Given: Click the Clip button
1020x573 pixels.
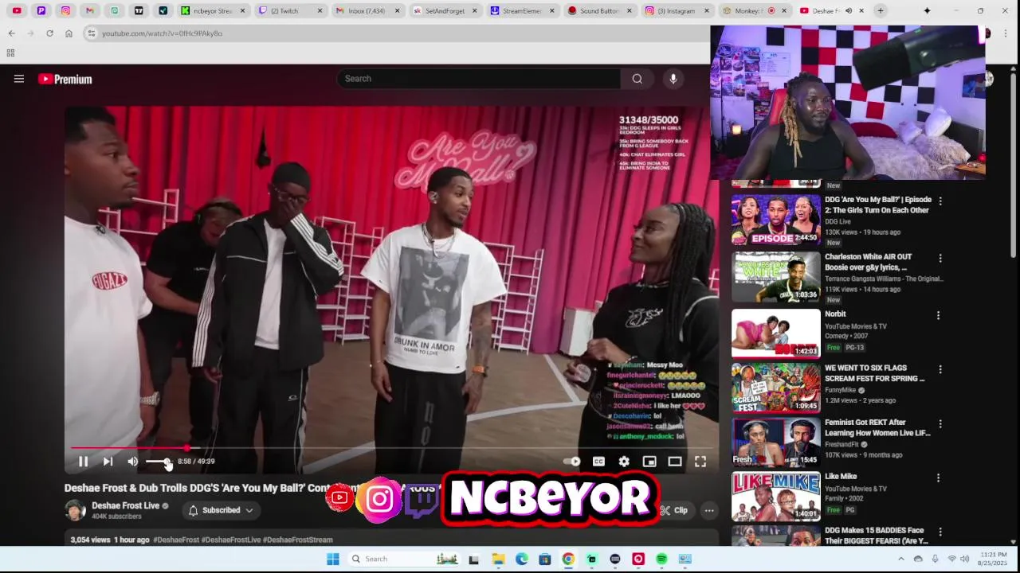Looking at the screenshot, I should point(674,510).
